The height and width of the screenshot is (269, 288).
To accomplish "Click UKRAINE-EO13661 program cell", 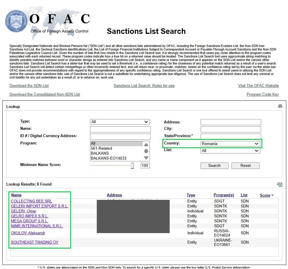I will [x=223, y=242].
